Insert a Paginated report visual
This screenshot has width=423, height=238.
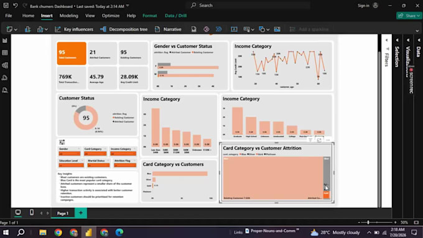[x=193, y=29]
